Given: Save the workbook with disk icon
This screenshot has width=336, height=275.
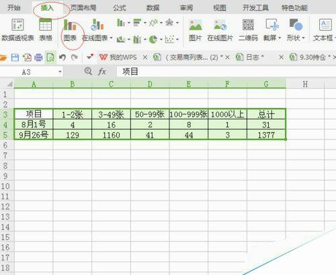Looking at the screenshot, I should (x=15, y=58).
